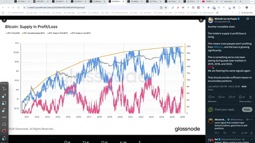This screenshot has width=255, height=143.
Task: Reply to the Altcoin B... comment
Action: pyautogui.click(x=216, y=133)
